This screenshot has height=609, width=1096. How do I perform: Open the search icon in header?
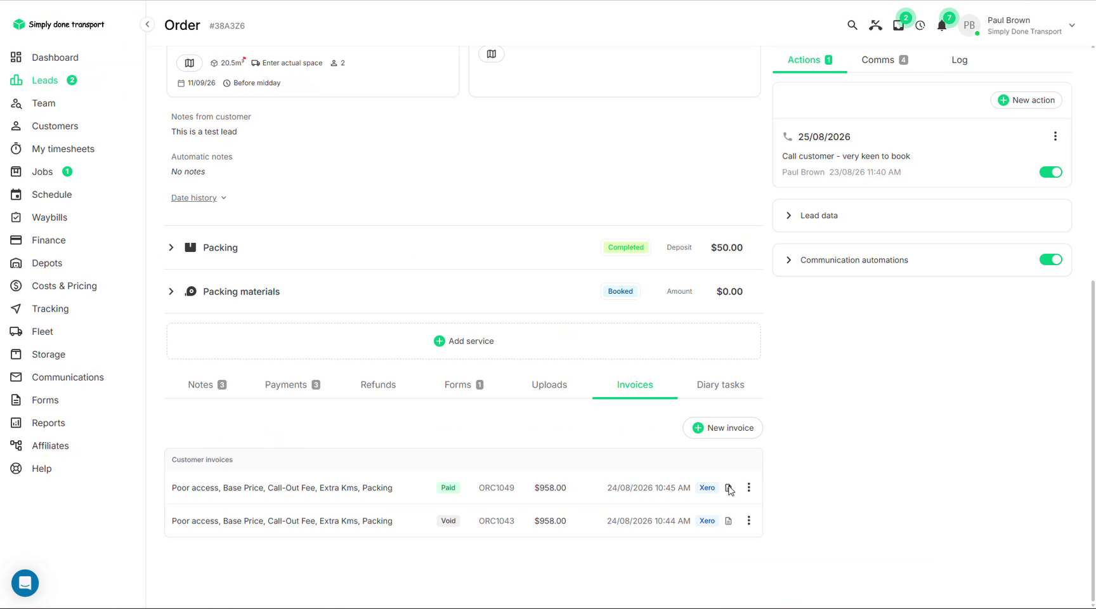852,25
